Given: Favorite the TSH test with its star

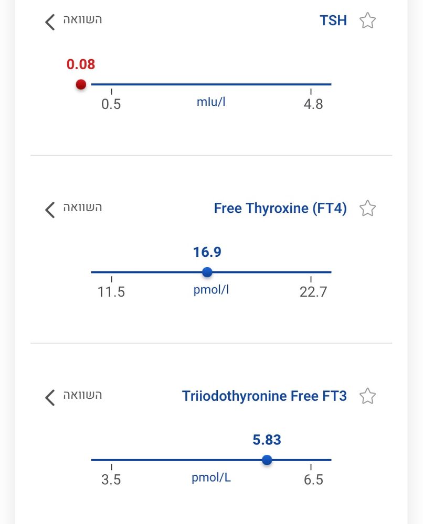Looking at the screenshot, I should tap(367, 21).
